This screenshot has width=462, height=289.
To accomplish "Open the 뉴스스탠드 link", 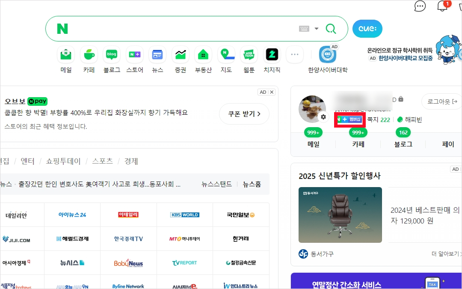I will point(216,184).
